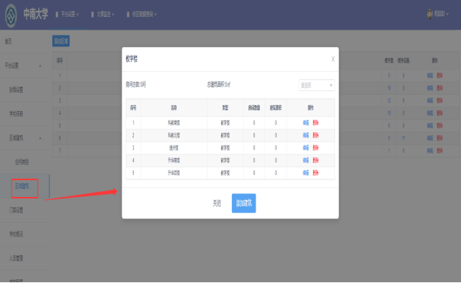
Task: Click 删除 in background table row 7
Action: [x=440, y=151]
